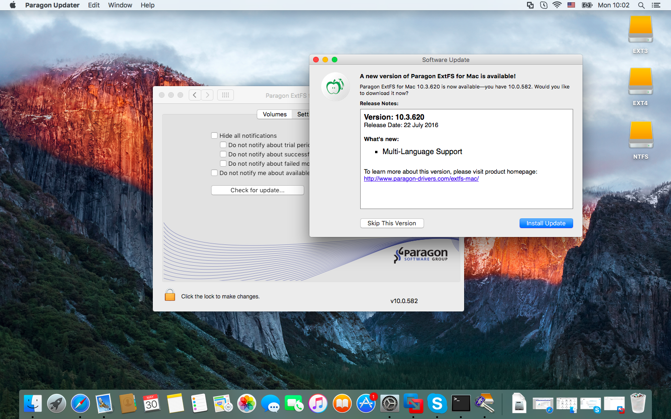This screenshot has width=671, height=419.
Task: Click the Install Update button
Action: point(546,223)
